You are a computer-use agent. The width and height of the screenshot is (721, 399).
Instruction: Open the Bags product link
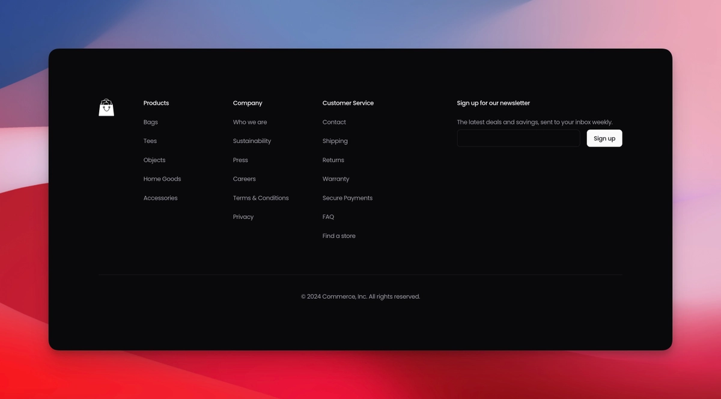click(x=151, y=122)
